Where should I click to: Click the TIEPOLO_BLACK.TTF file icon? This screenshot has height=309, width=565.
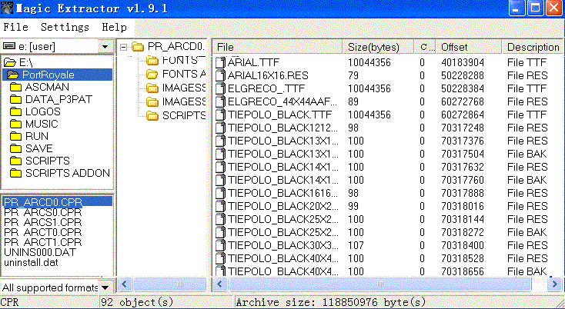(x=220, y=115)
